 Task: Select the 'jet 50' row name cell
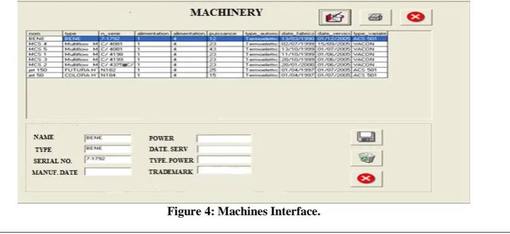[x=45, y=75]
